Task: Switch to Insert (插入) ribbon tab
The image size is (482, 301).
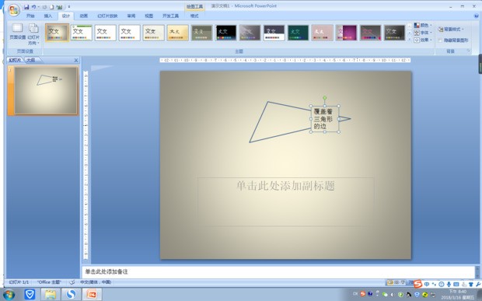Action: [x=48, y=16]
